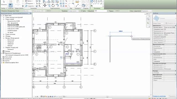177x99 pixels.
Task: Open the Крыша на отм. 6.000 view
Action: point(14,21)
